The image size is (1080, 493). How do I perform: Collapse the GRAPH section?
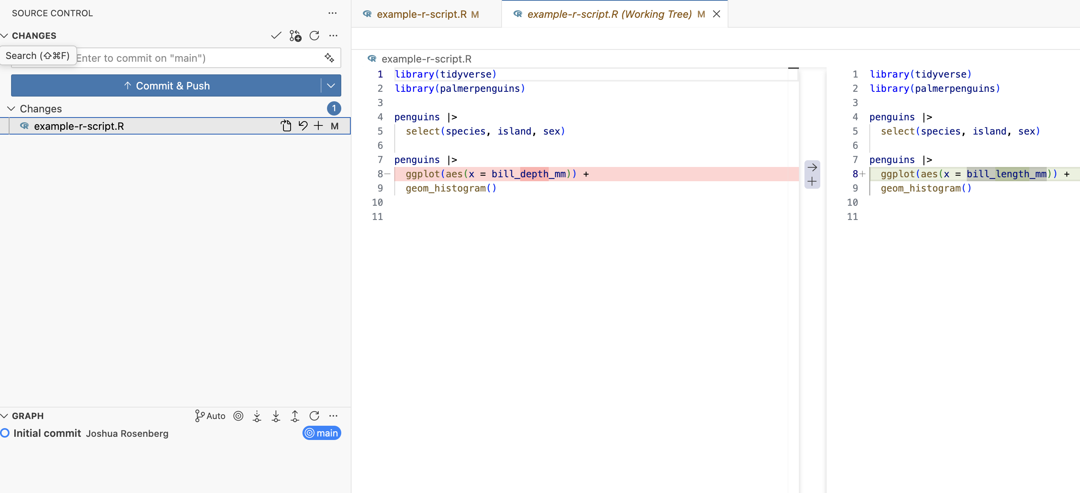click(x=5, y=416)
